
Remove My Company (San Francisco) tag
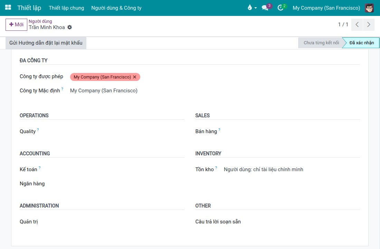135,77
